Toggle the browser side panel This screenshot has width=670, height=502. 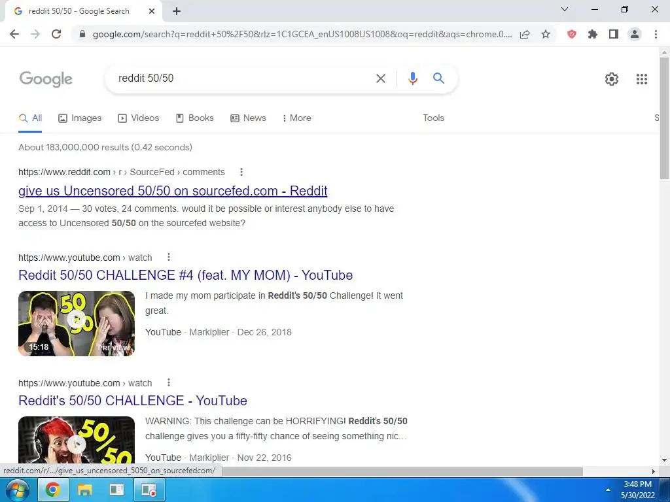(614, 34)
